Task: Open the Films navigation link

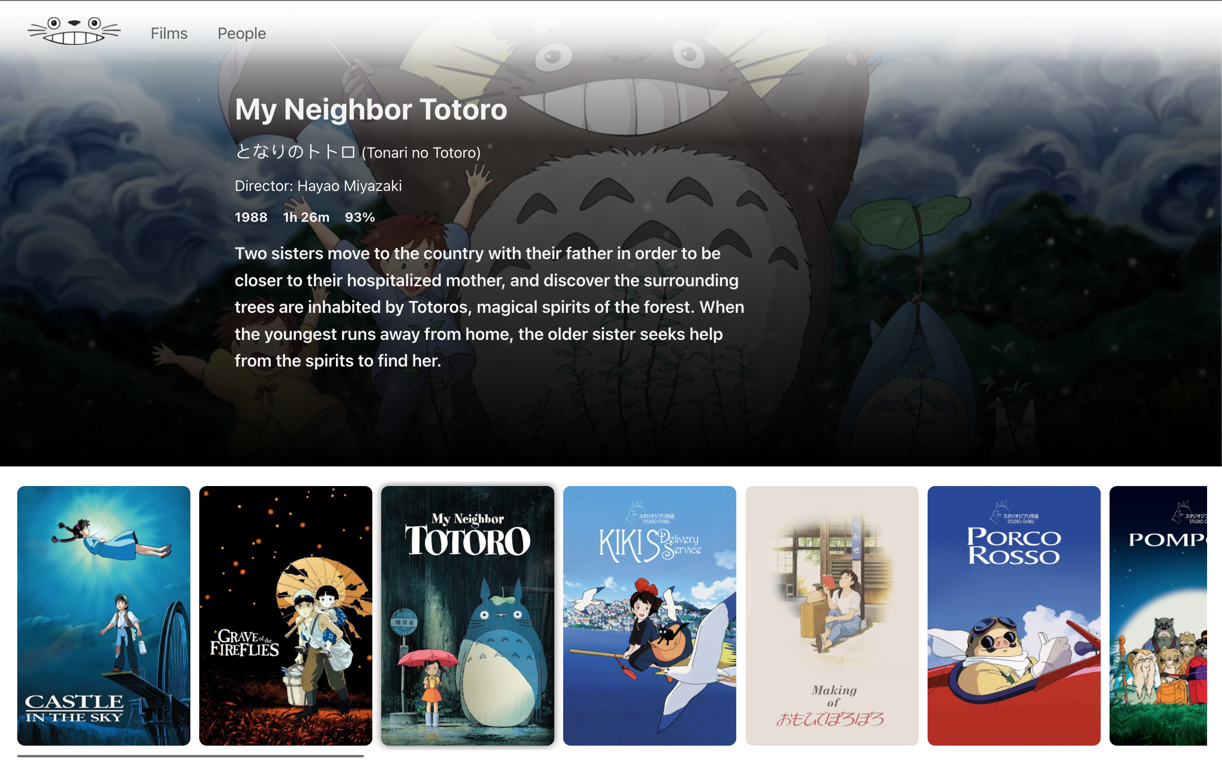Action: tap(169, 34)
